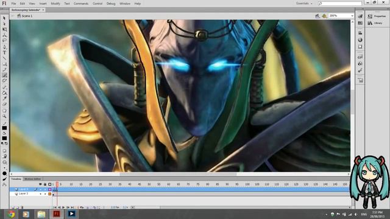Open the Code Snippets panel icon
The height and width of the screenshot is (219, 390).
[x=360, y=57]
